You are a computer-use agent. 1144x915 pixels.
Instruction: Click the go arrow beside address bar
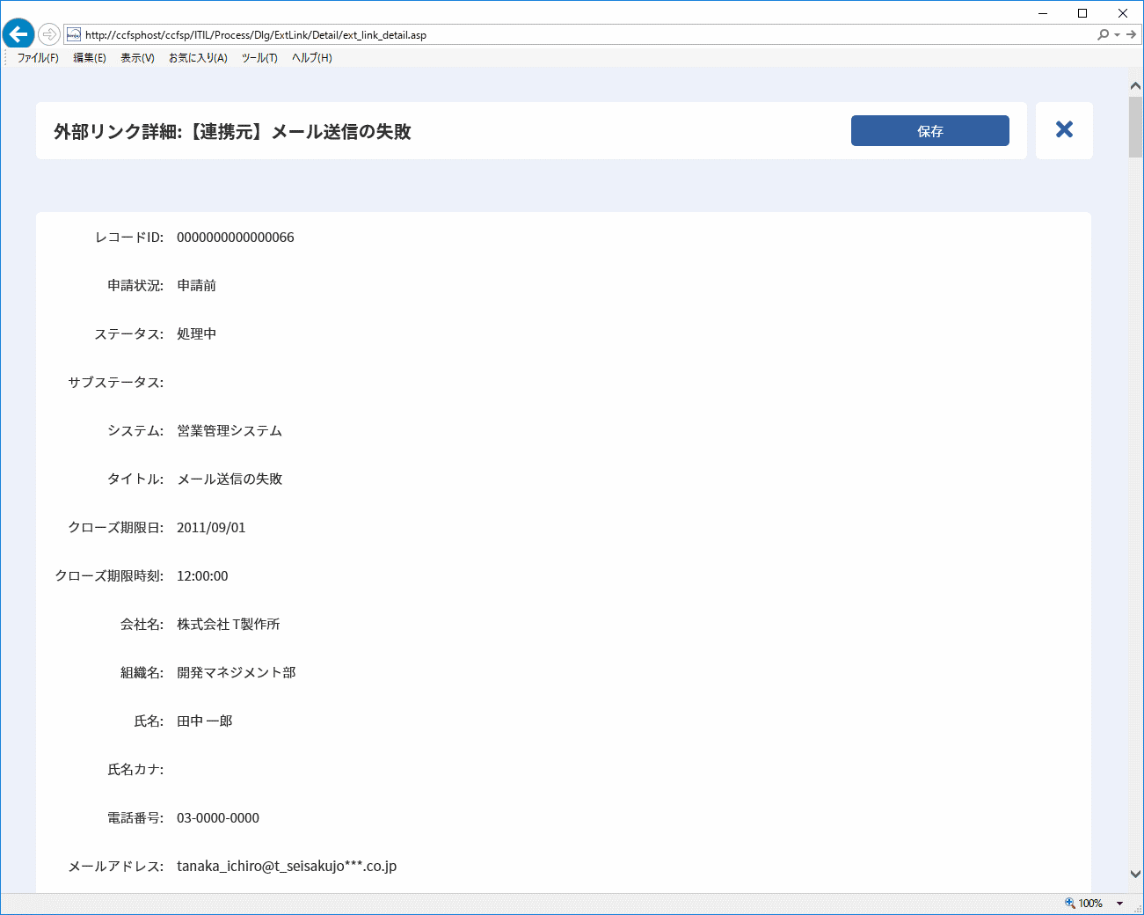1132,35
